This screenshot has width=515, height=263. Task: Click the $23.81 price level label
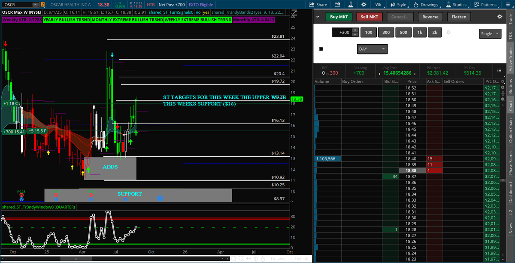click(278, 36)
